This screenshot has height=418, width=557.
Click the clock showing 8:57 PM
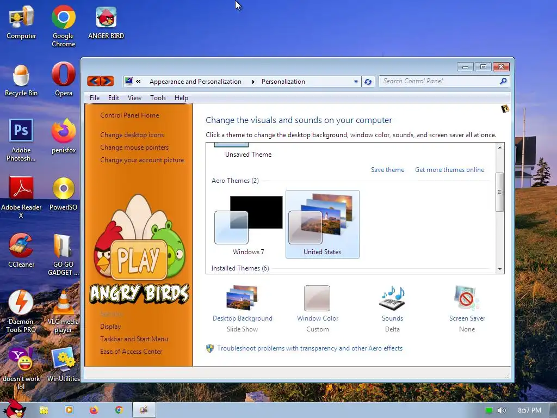(x=529, y=410)
